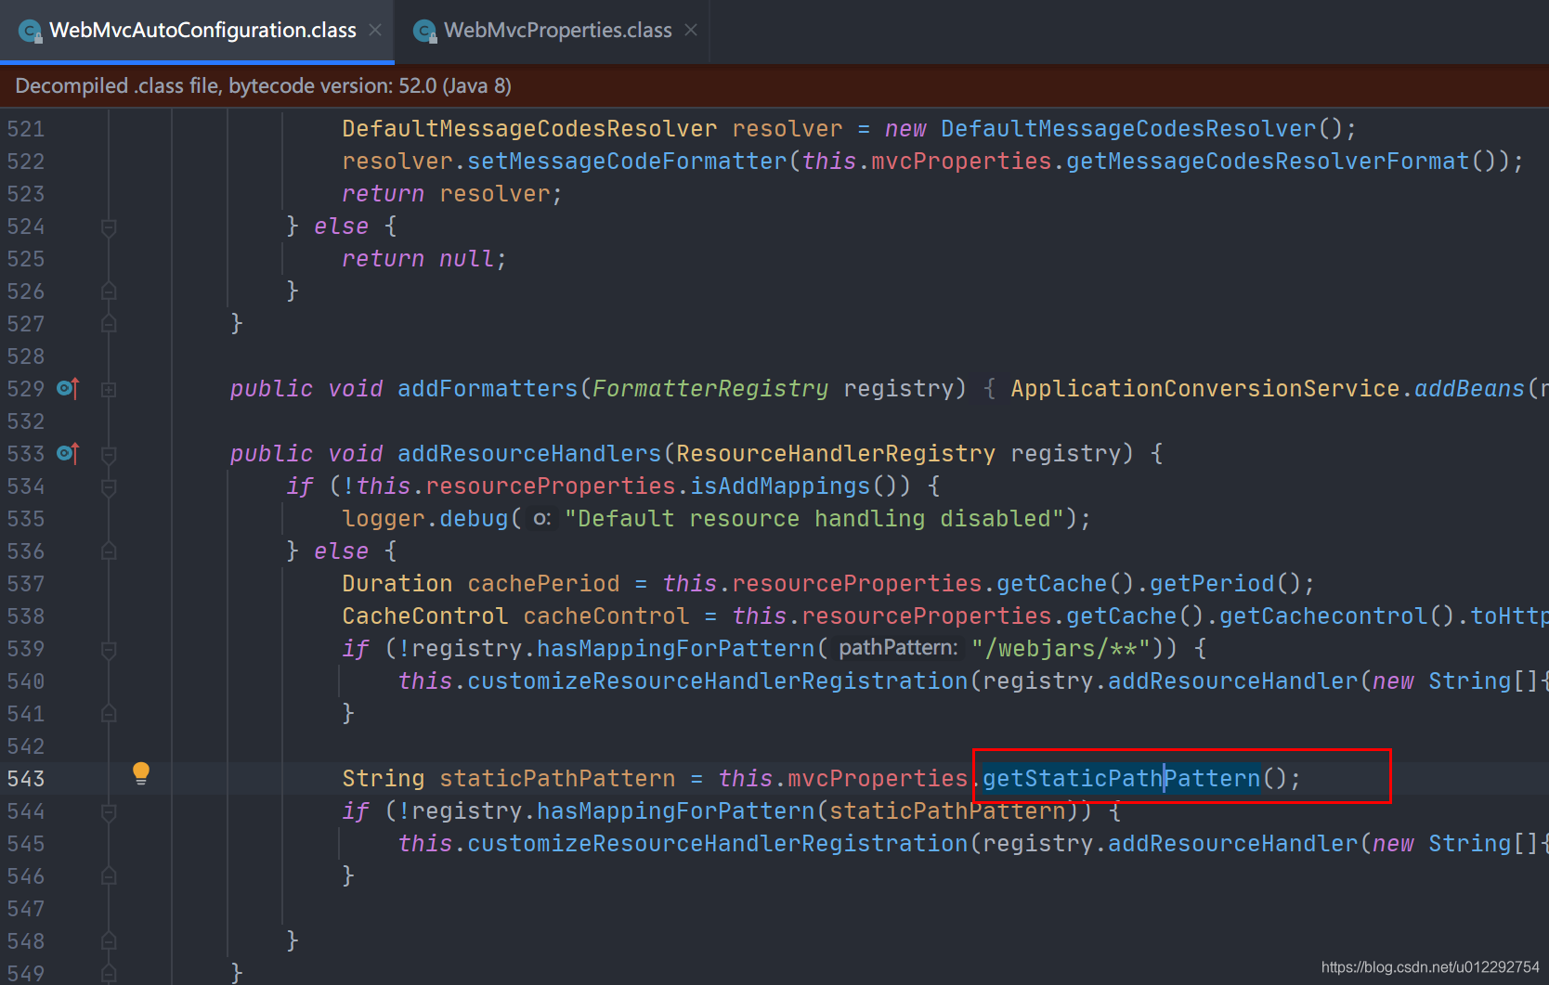The height and width of the screenshot is (985, 1549).
Task: Click the fold end marker at line 546
Action: 109,876
